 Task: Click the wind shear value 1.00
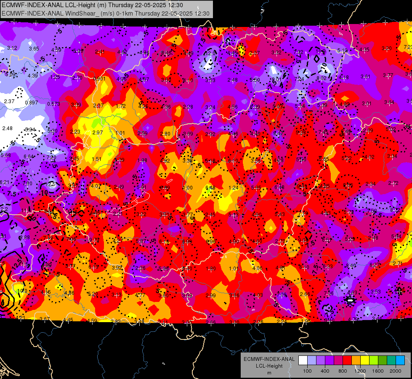click(188, 187)
